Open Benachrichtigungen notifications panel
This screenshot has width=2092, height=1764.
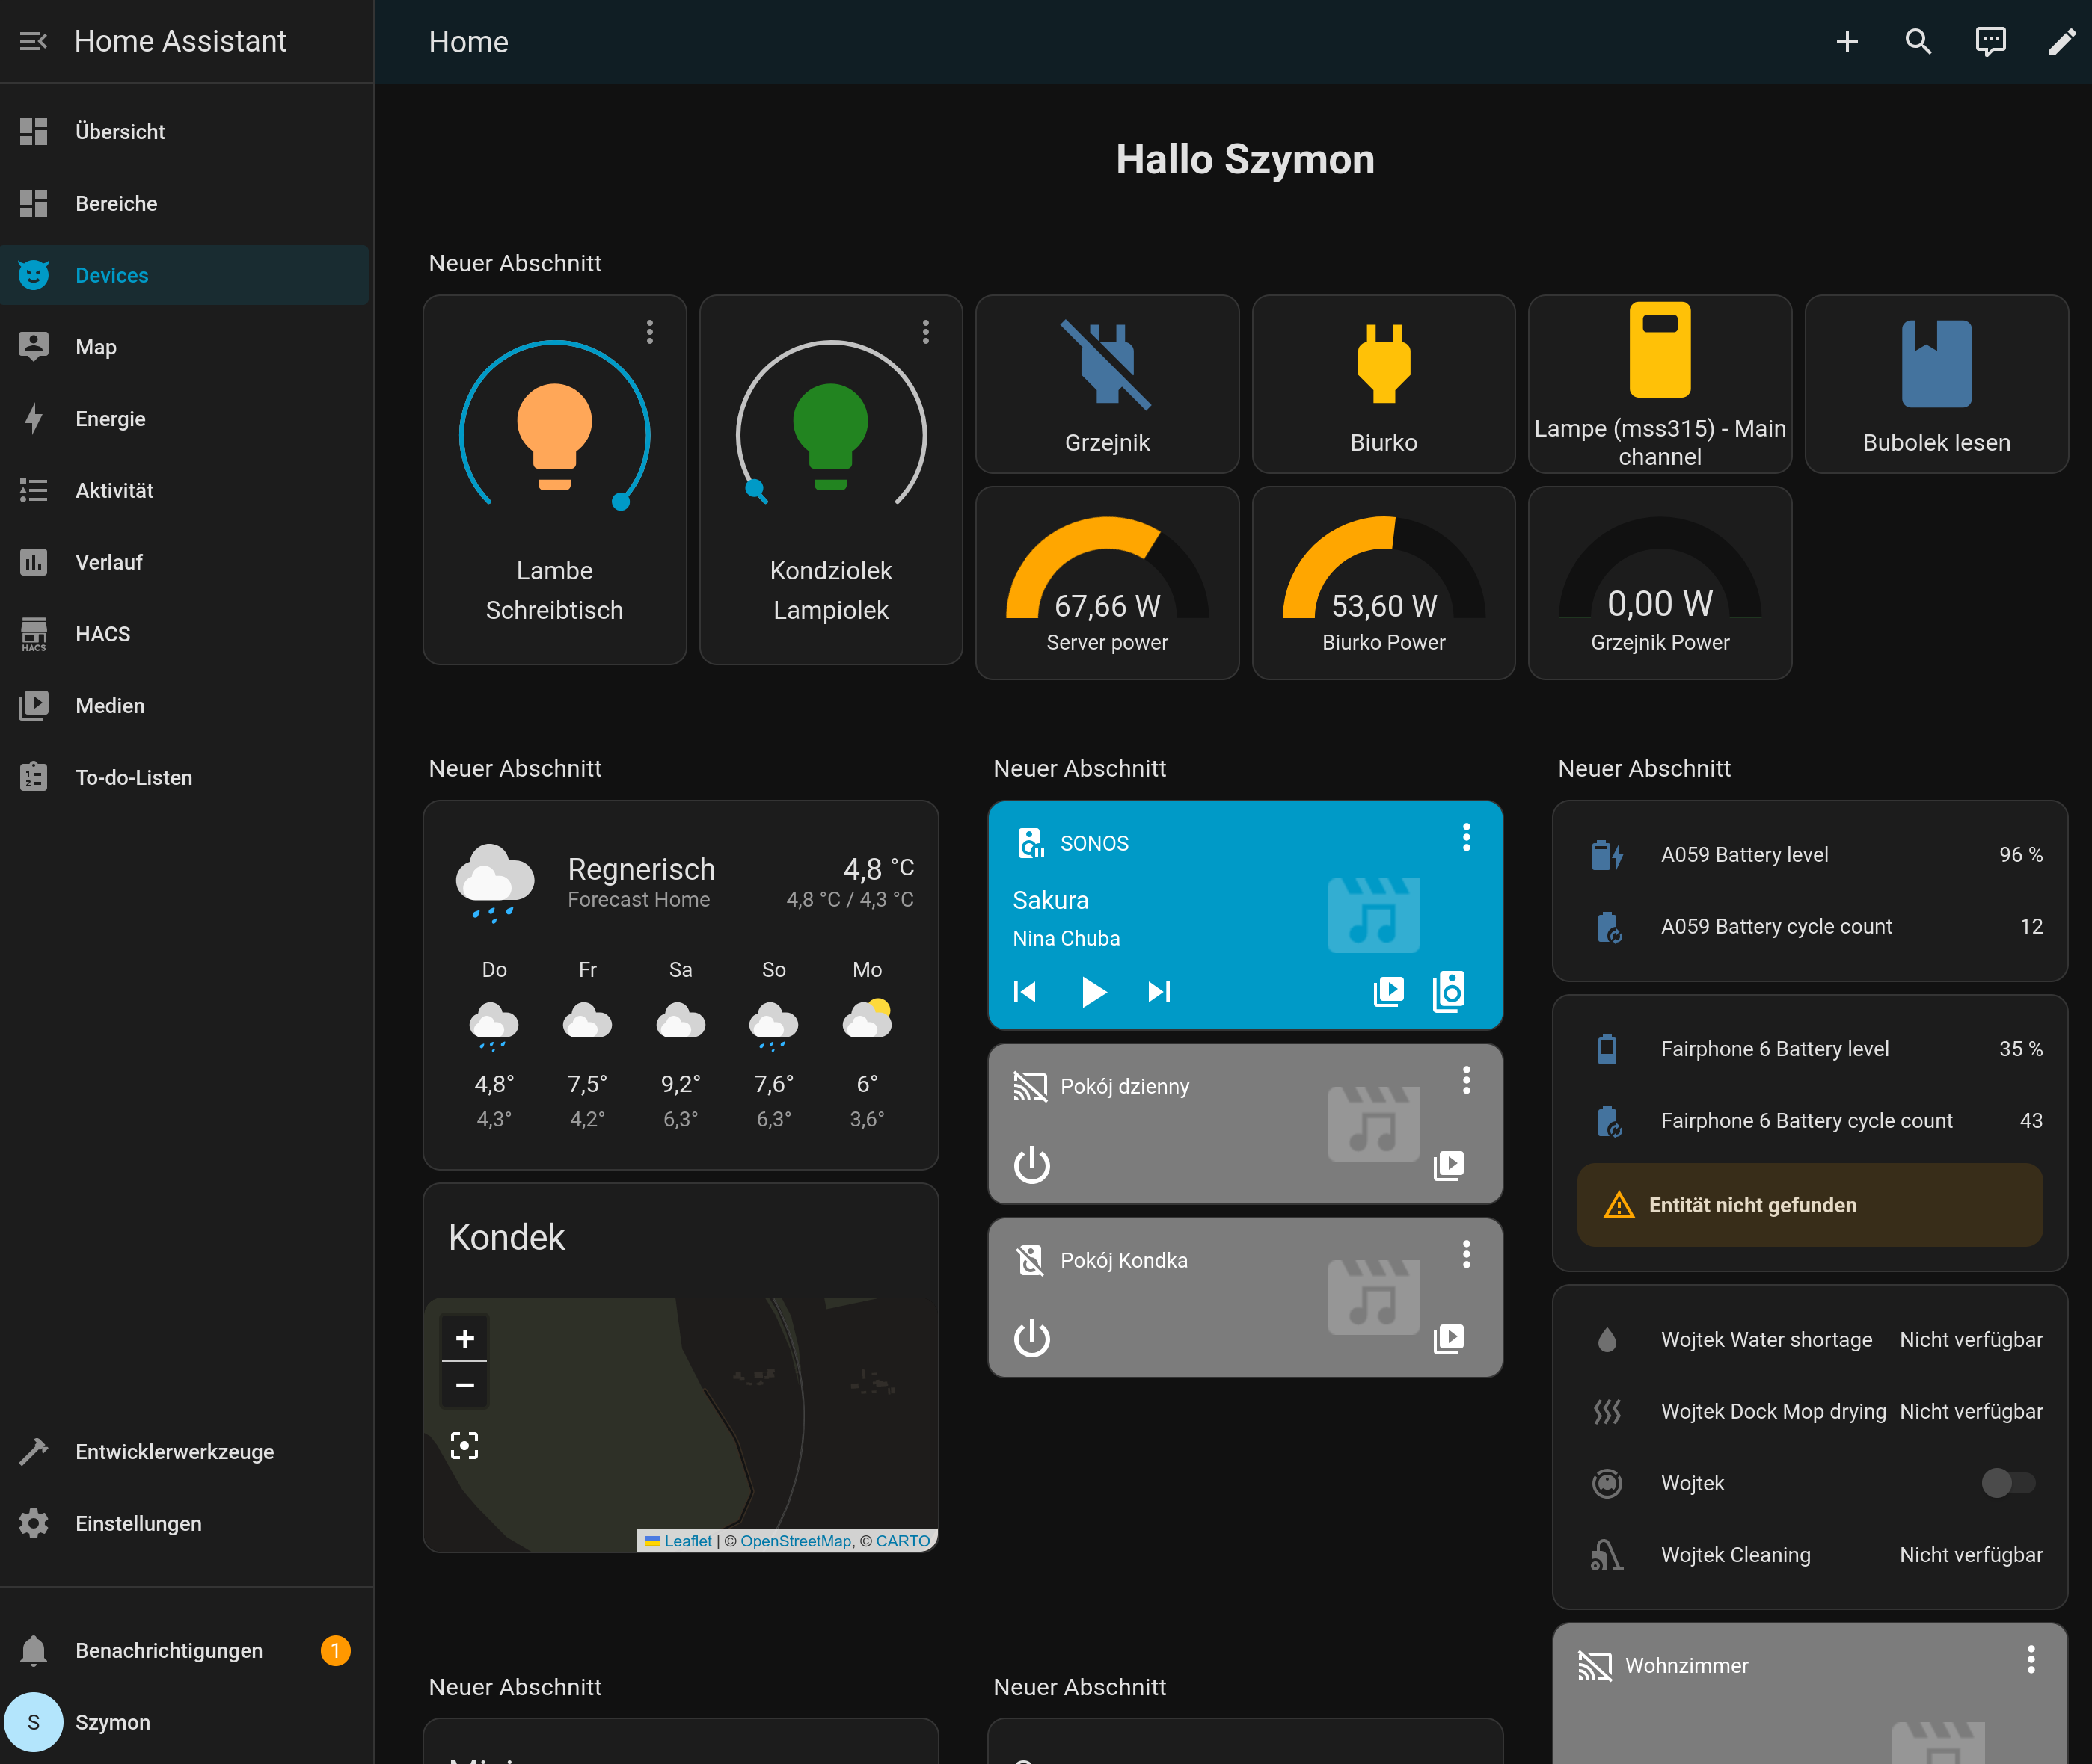[x=168, y=1650]
